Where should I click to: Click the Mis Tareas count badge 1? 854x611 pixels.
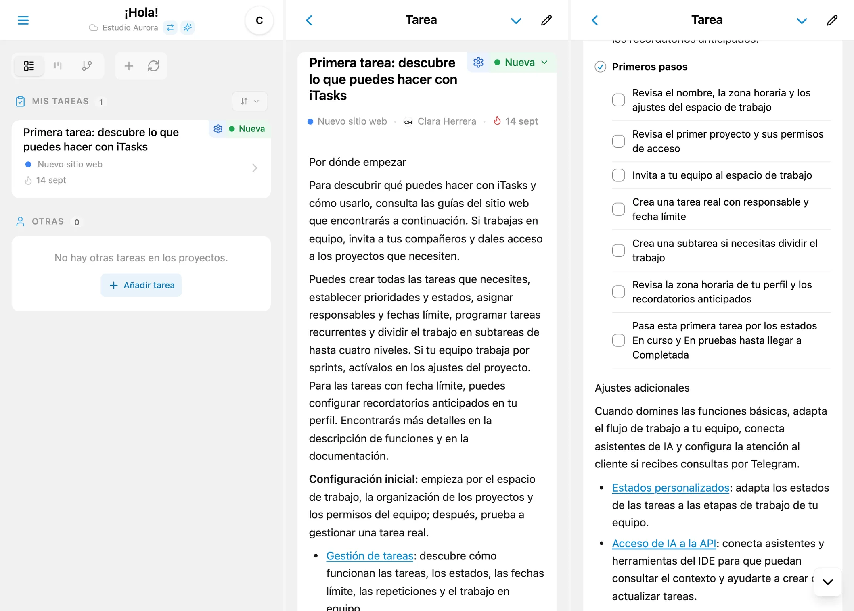[x=101, y=102]
